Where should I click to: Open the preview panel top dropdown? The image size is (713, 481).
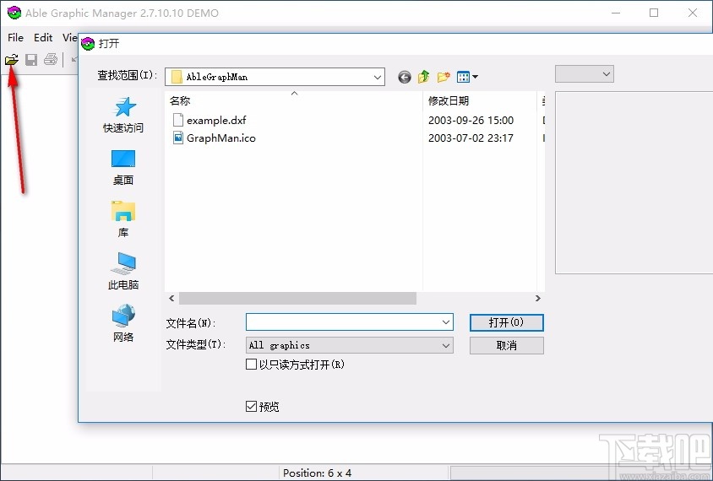[x=585, y=74]
